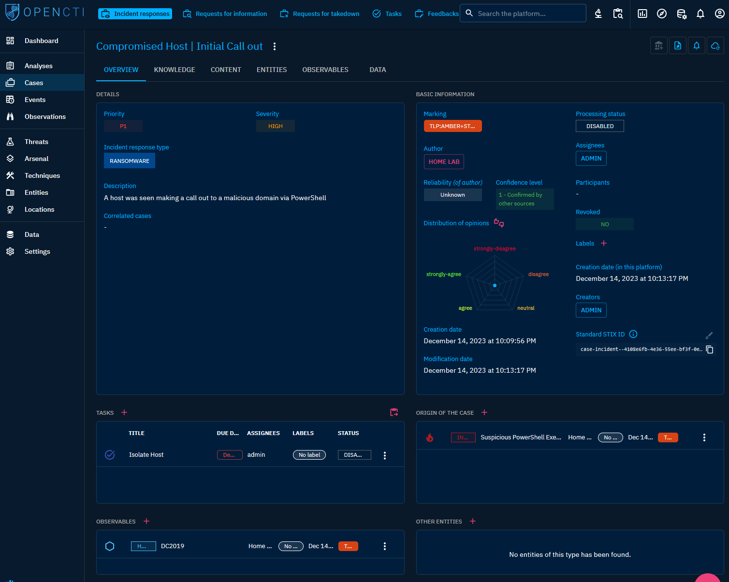Add an origin of the case entity
Image resolution: width=729 pixels, height=582 pixels.
(484, 412)
